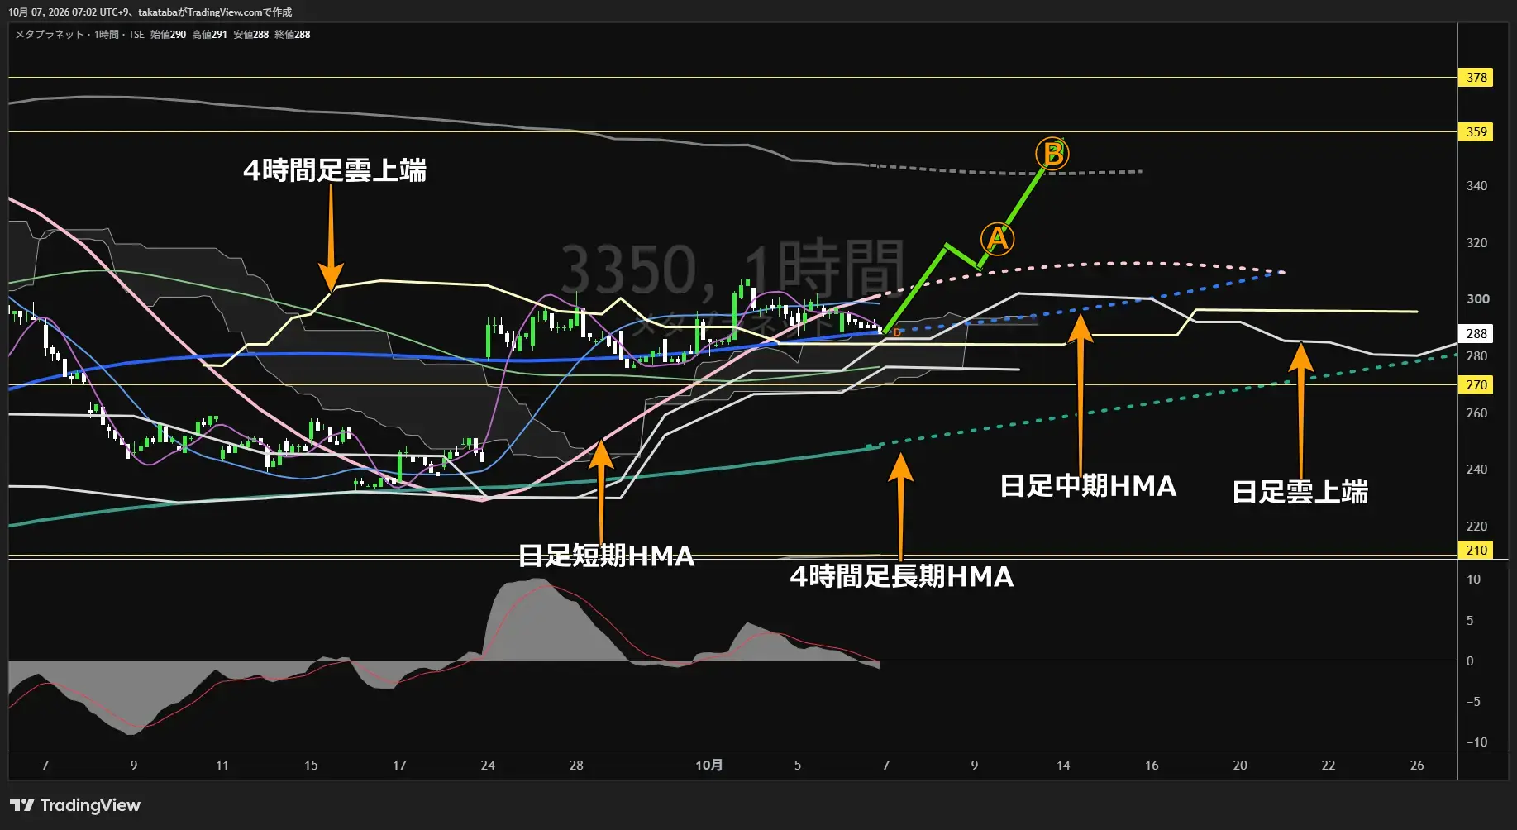Select the 日足中期HMA text annotation
The height and width of the screenshot is (830, 1517).
(1088, 485)
